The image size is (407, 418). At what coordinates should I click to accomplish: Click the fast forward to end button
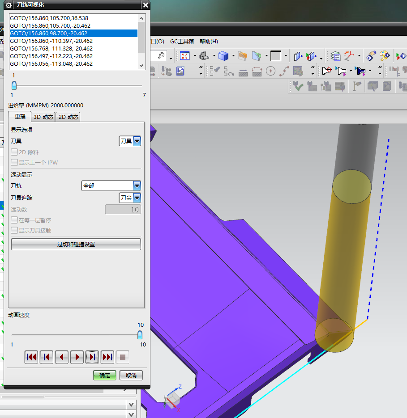point(107,357)
